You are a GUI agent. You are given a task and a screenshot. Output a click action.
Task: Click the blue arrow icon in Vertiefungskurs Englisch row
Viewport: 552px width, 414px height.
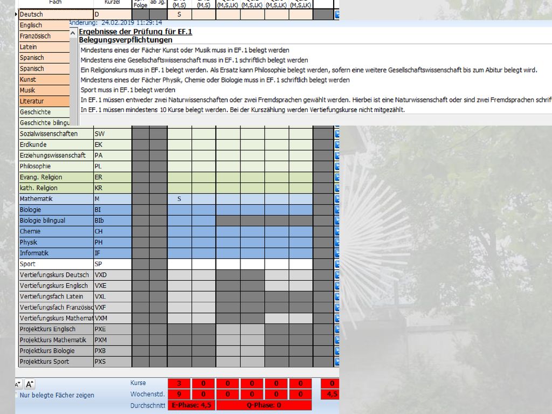coord(337,286)
